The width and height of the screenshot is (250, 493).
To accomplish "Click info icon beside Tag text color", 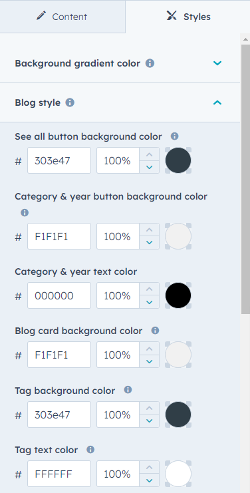I will tap(90, 450).
